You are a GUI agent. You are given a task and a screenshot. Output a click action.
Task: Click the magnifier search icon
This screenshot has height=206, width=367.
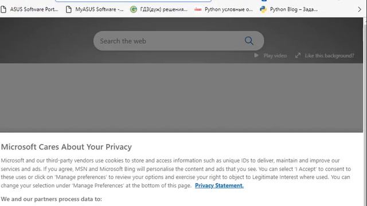tap(249, 41)
